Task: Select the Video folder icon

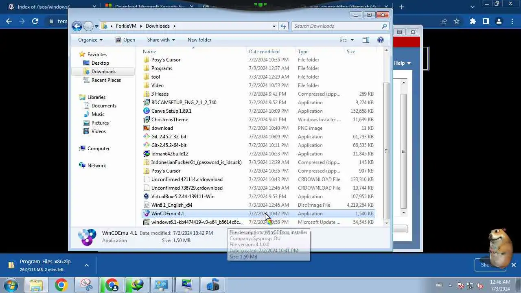Action: pyautogui.click(x=147, y=85)
